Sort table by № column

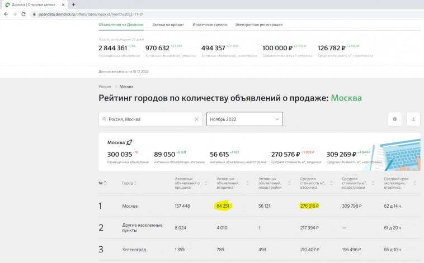click(x=102, y=183)
